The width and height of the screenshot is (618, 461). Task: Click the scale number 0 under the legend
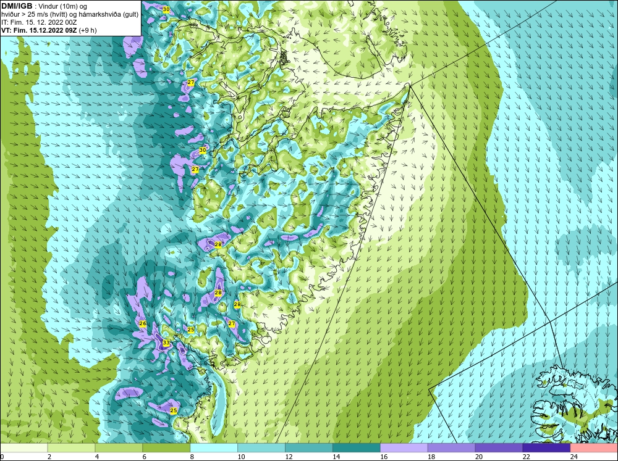click(2, 457)
